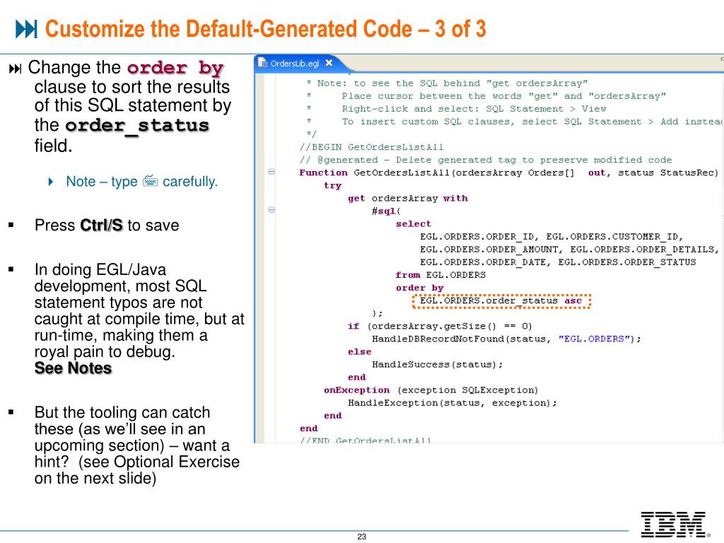Click 'EGL.ORDERS.ORDER_DATE' column line
The image size is (724, 543).
tap(558, 262)
